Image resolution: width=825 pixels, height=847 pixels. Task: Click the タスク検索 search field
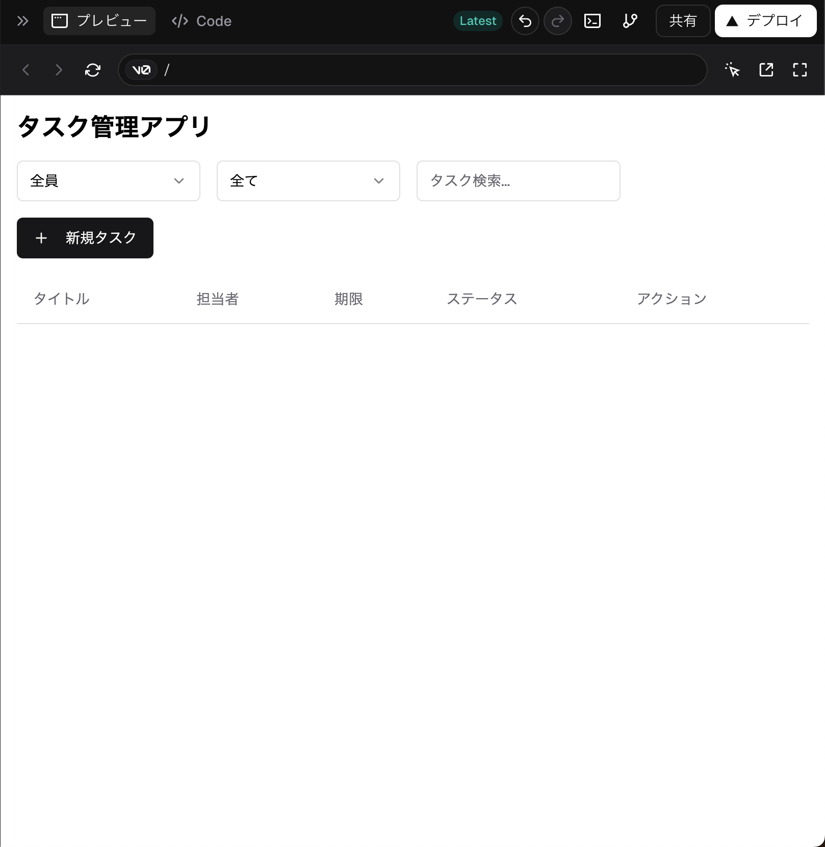point(518,181)
